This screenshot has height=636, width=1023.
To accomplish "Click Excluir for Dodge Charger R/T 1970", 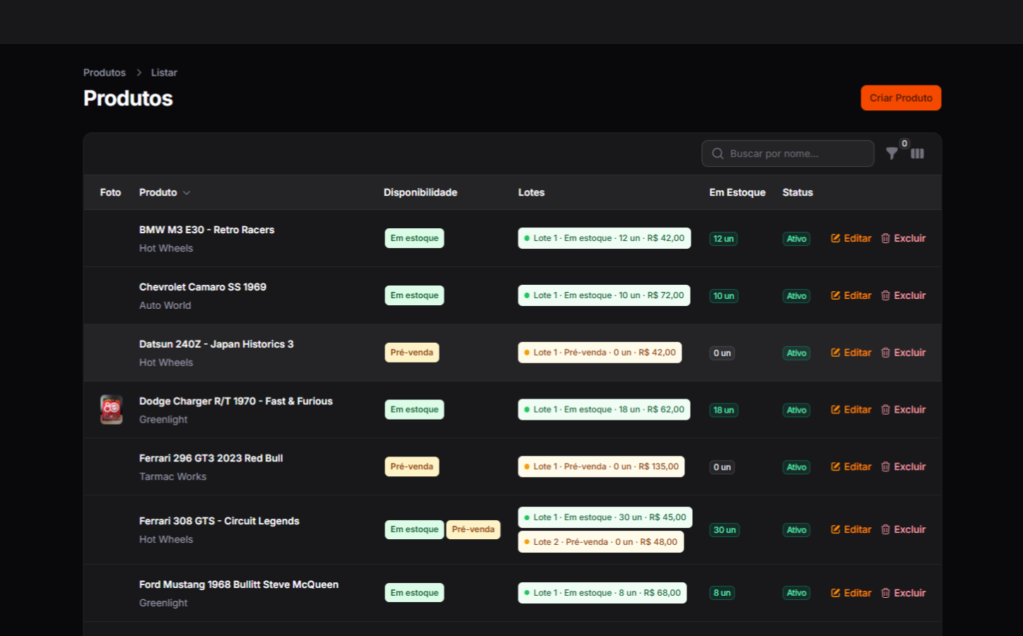I will coord(904,410).
